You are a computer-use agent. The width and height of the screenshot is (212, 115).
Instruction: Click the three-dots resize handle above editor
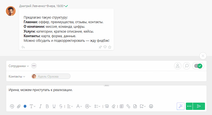click(x=107, y=85)
